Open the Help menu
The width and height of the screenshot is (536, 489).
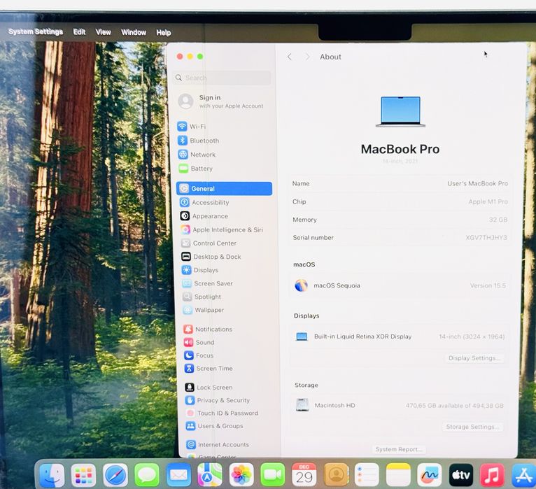click(164, 32)
